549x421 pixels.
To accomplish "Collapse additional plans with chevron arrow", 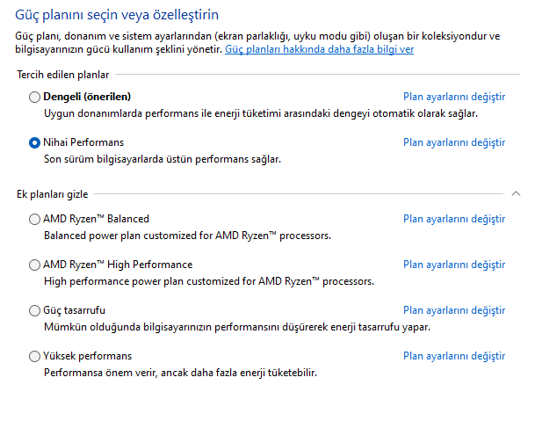I will click(x=516, y=193).
